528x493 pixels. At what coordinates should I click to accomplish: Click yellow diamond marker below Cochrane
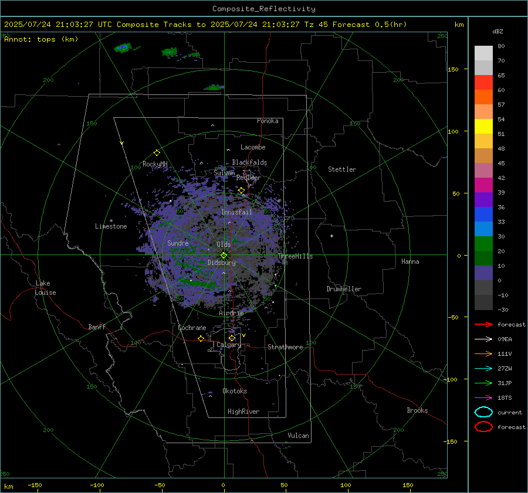[x=201, y=339]
